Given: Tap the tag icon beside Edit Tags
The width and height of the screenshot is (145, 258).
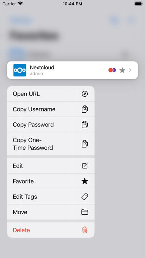Looking at the screenshot, I should pos(85,196).
